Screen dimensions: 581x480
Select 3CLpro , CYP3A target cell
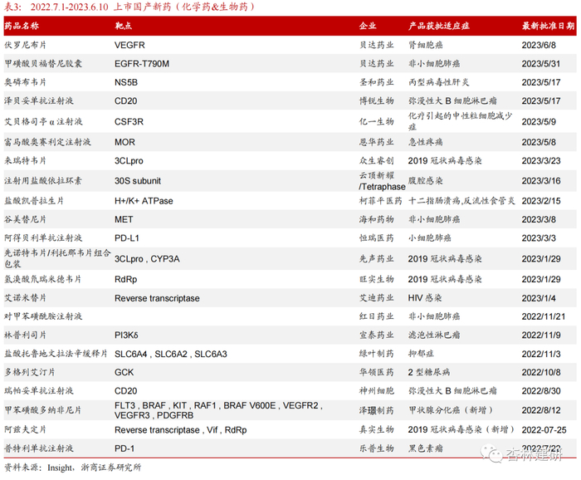(147, 259)
